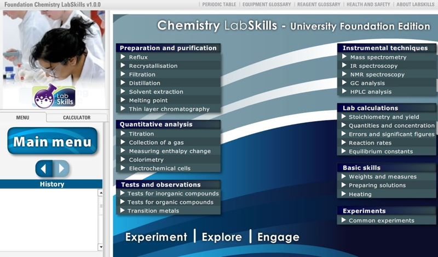Click the triangle icon beside Reflux
This screenshot has height=257, width=438.
(x=123, y=57)
